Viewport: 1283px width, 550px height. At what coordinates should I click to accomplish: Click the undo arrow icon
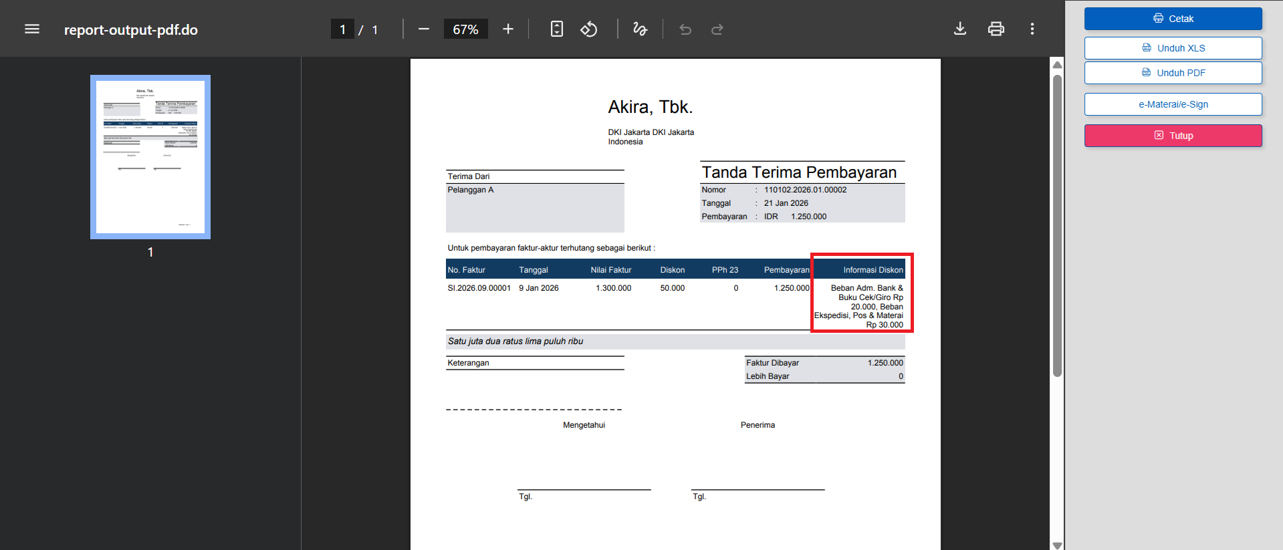pos(685,29)
